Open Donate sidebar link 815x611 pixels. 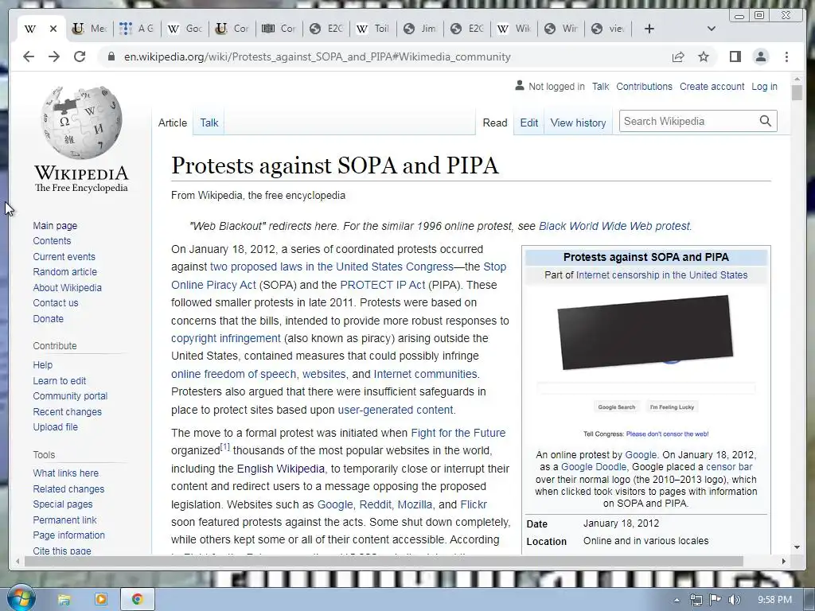[x=49, y=318]
